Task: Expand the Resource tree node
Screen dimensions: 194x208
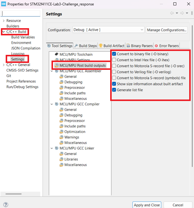Action: [4, 21]
